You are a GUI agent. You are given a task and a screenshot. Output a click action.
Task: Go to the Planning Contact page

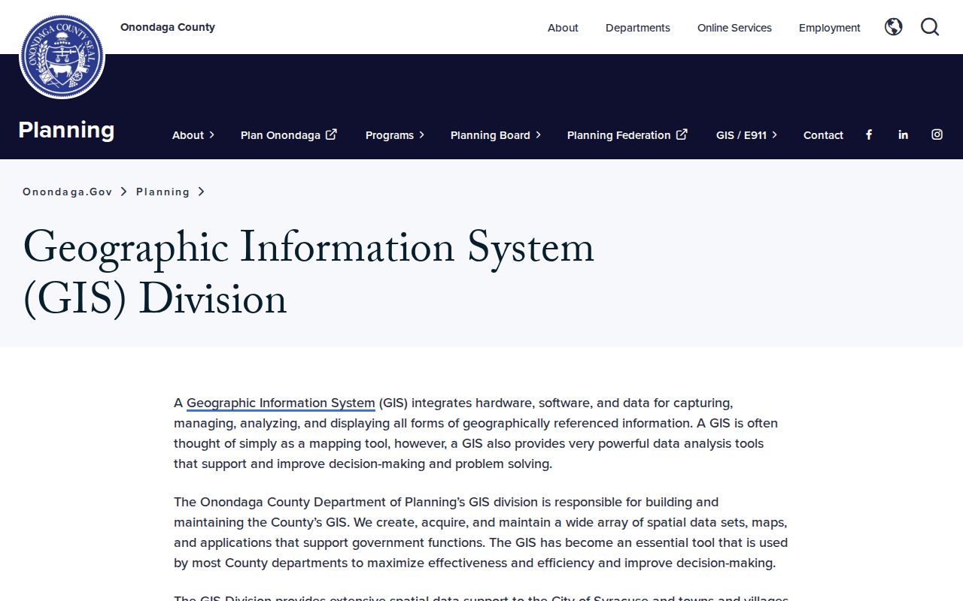823,135
